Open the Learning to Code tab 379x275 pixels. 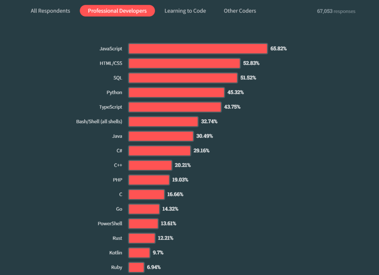[185, 11]
